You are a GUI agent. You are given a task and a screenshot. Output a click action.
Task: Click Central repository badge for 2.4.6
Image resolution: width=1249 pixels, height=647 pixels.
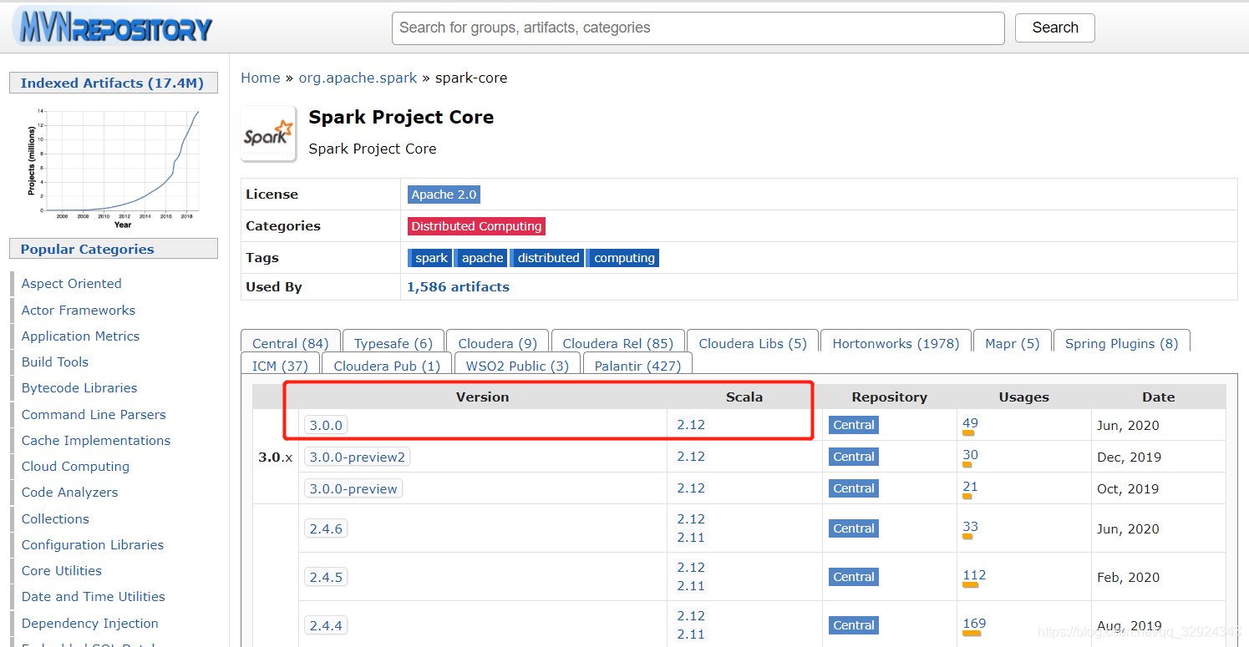pyautogui.click(x=854, y=528)
